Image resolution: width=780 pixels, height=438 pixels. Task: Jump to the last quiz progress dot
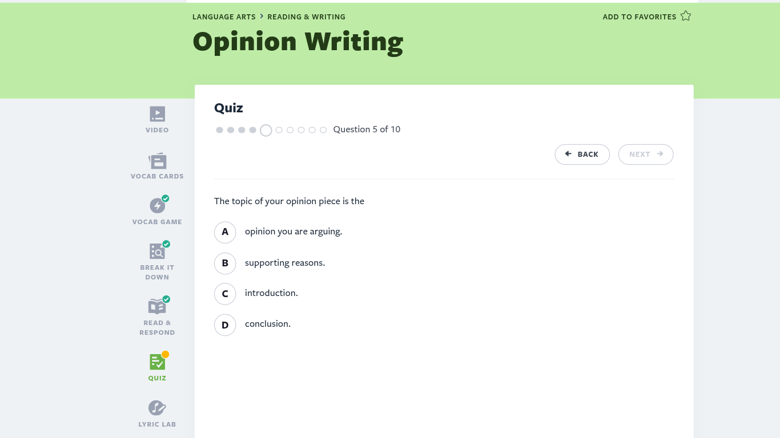coord(323,130)
